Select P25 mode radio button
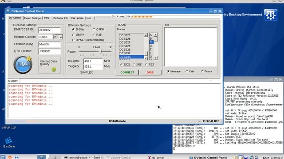284x159 pixels. [94, 35]
